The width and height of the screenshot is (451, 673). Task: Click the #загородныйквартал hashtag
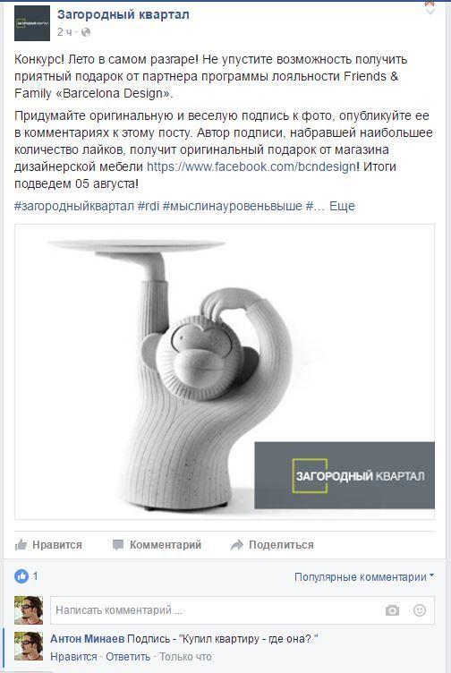pos(74,206)
